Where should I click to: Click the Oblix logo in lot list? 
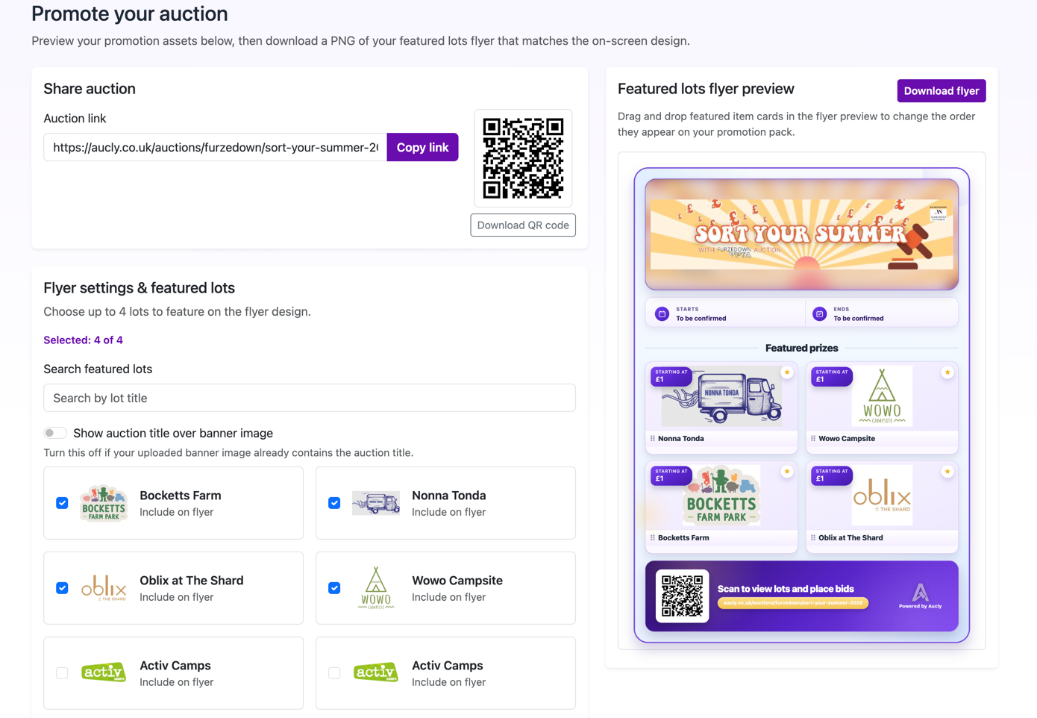click(104, 588)
